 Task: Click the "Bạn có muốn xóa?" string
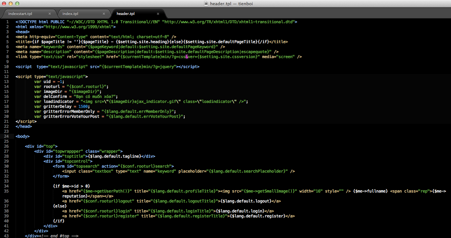click(94, 97)
